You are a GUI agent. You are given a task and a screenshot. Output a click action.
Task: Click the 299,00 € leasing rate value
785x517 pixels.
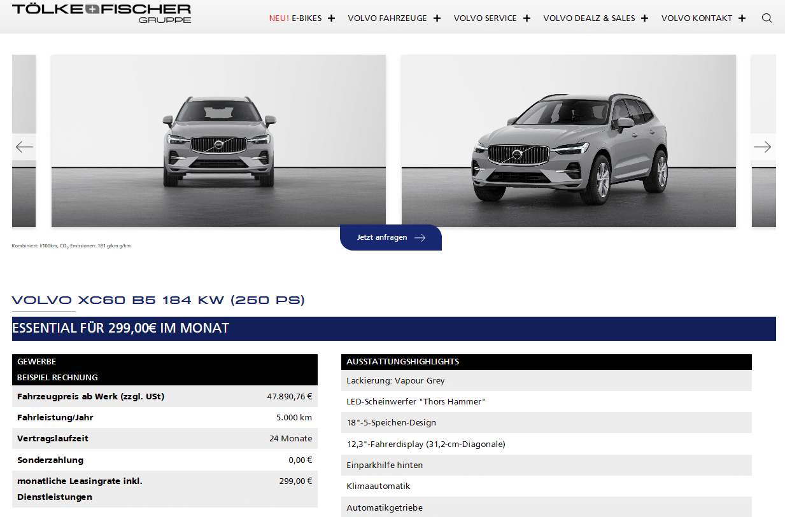[x=296, y=481]
